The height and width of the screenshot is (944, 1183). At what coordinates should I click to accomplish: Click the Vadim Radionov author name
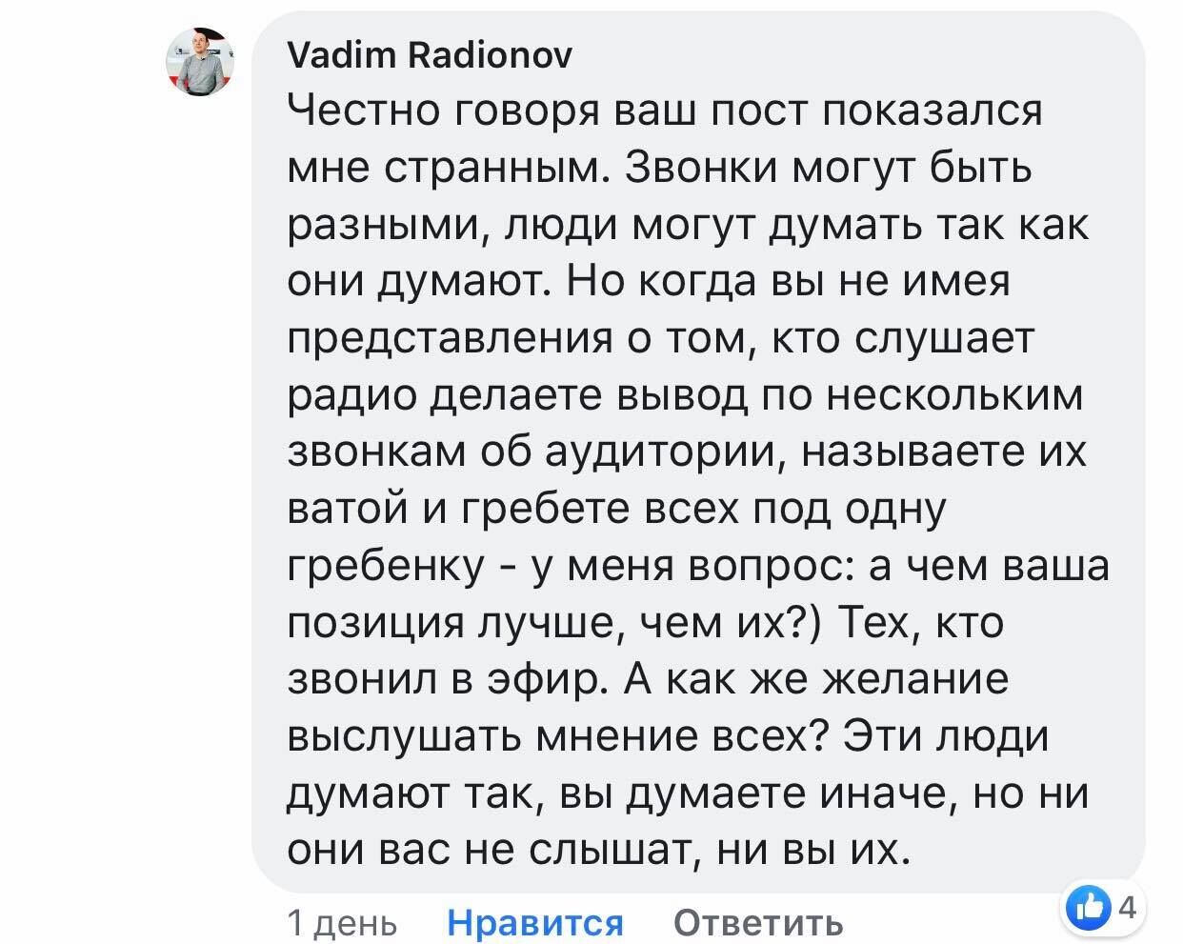coord(430,57)
